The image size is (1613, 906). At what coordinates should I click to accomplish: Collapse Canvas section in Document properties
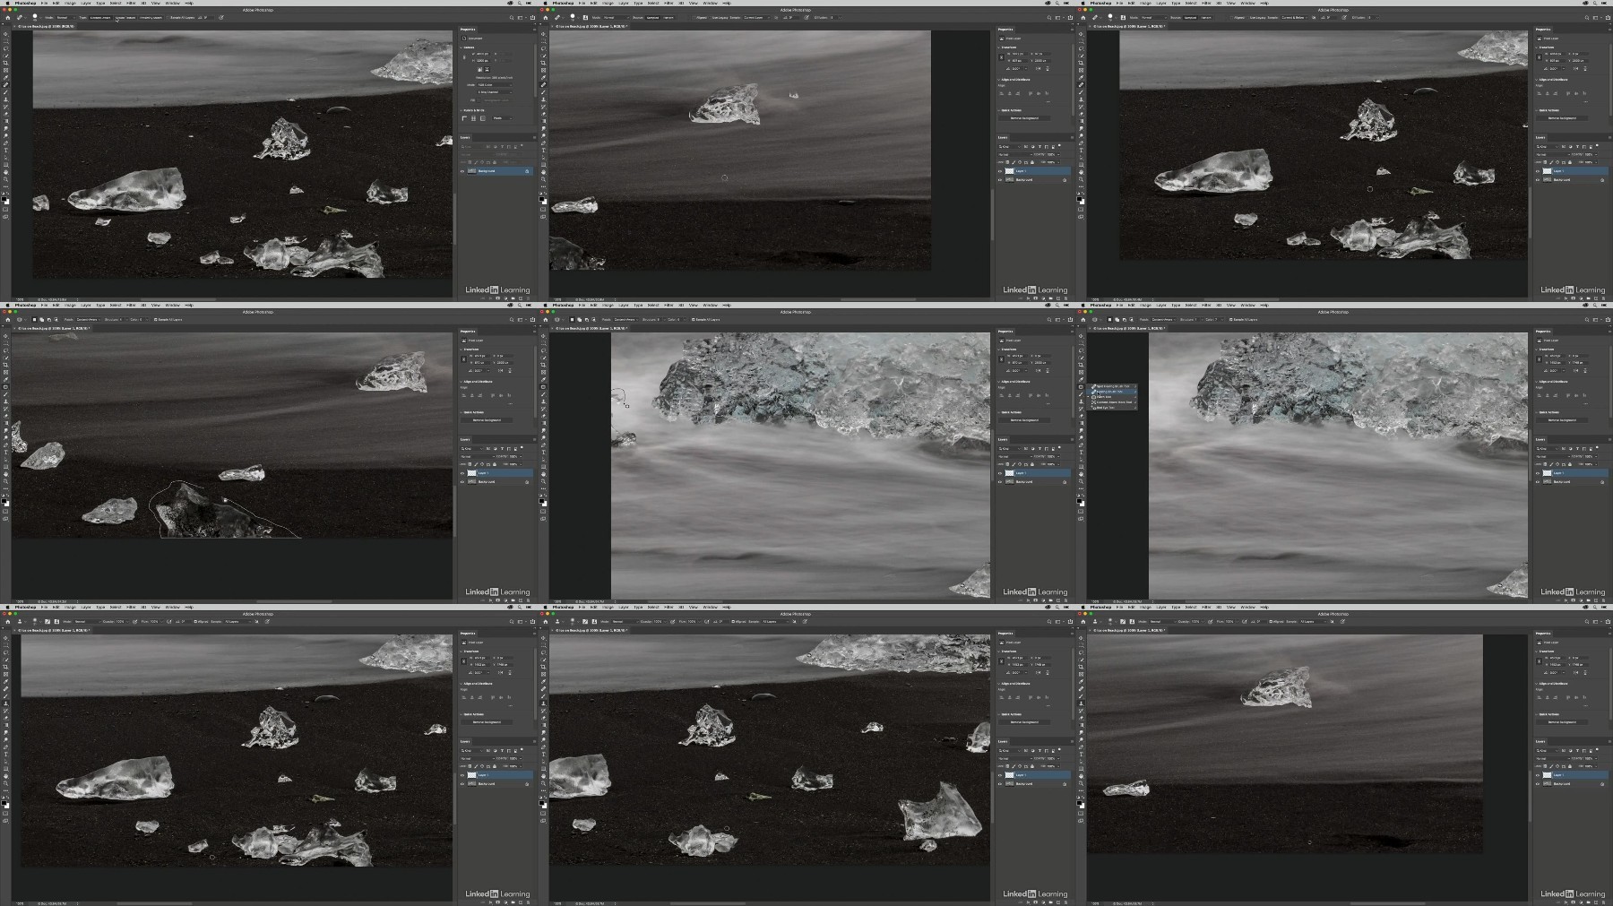[461, 47]
